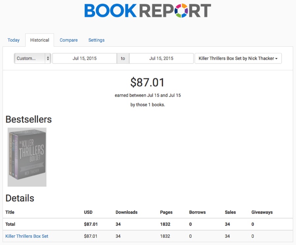296x245 pixels.
Task: Click the Killer Thrillers box set cover
Action: (x=27, y=157)
